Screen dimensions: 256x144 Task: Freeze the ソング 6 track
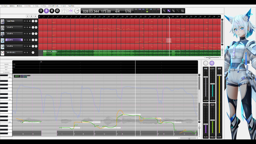30,46
